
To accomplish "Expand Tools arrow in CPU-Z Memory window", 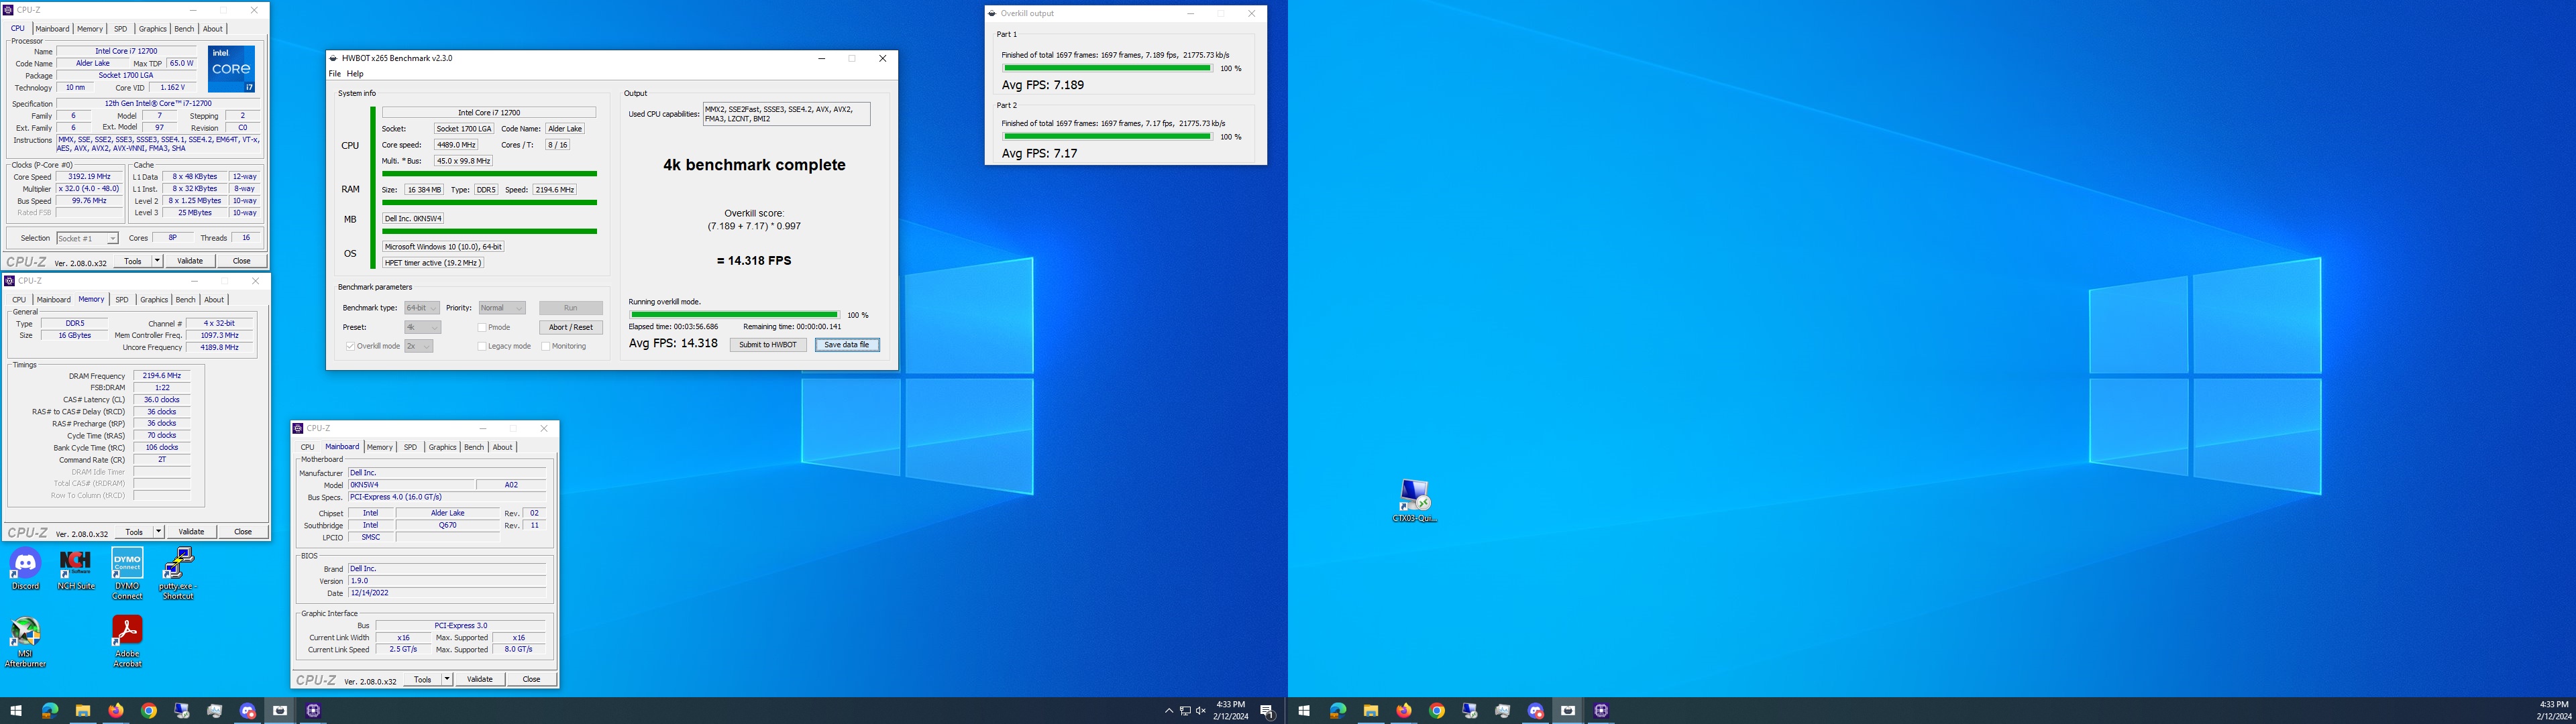I will click(158, 532).
